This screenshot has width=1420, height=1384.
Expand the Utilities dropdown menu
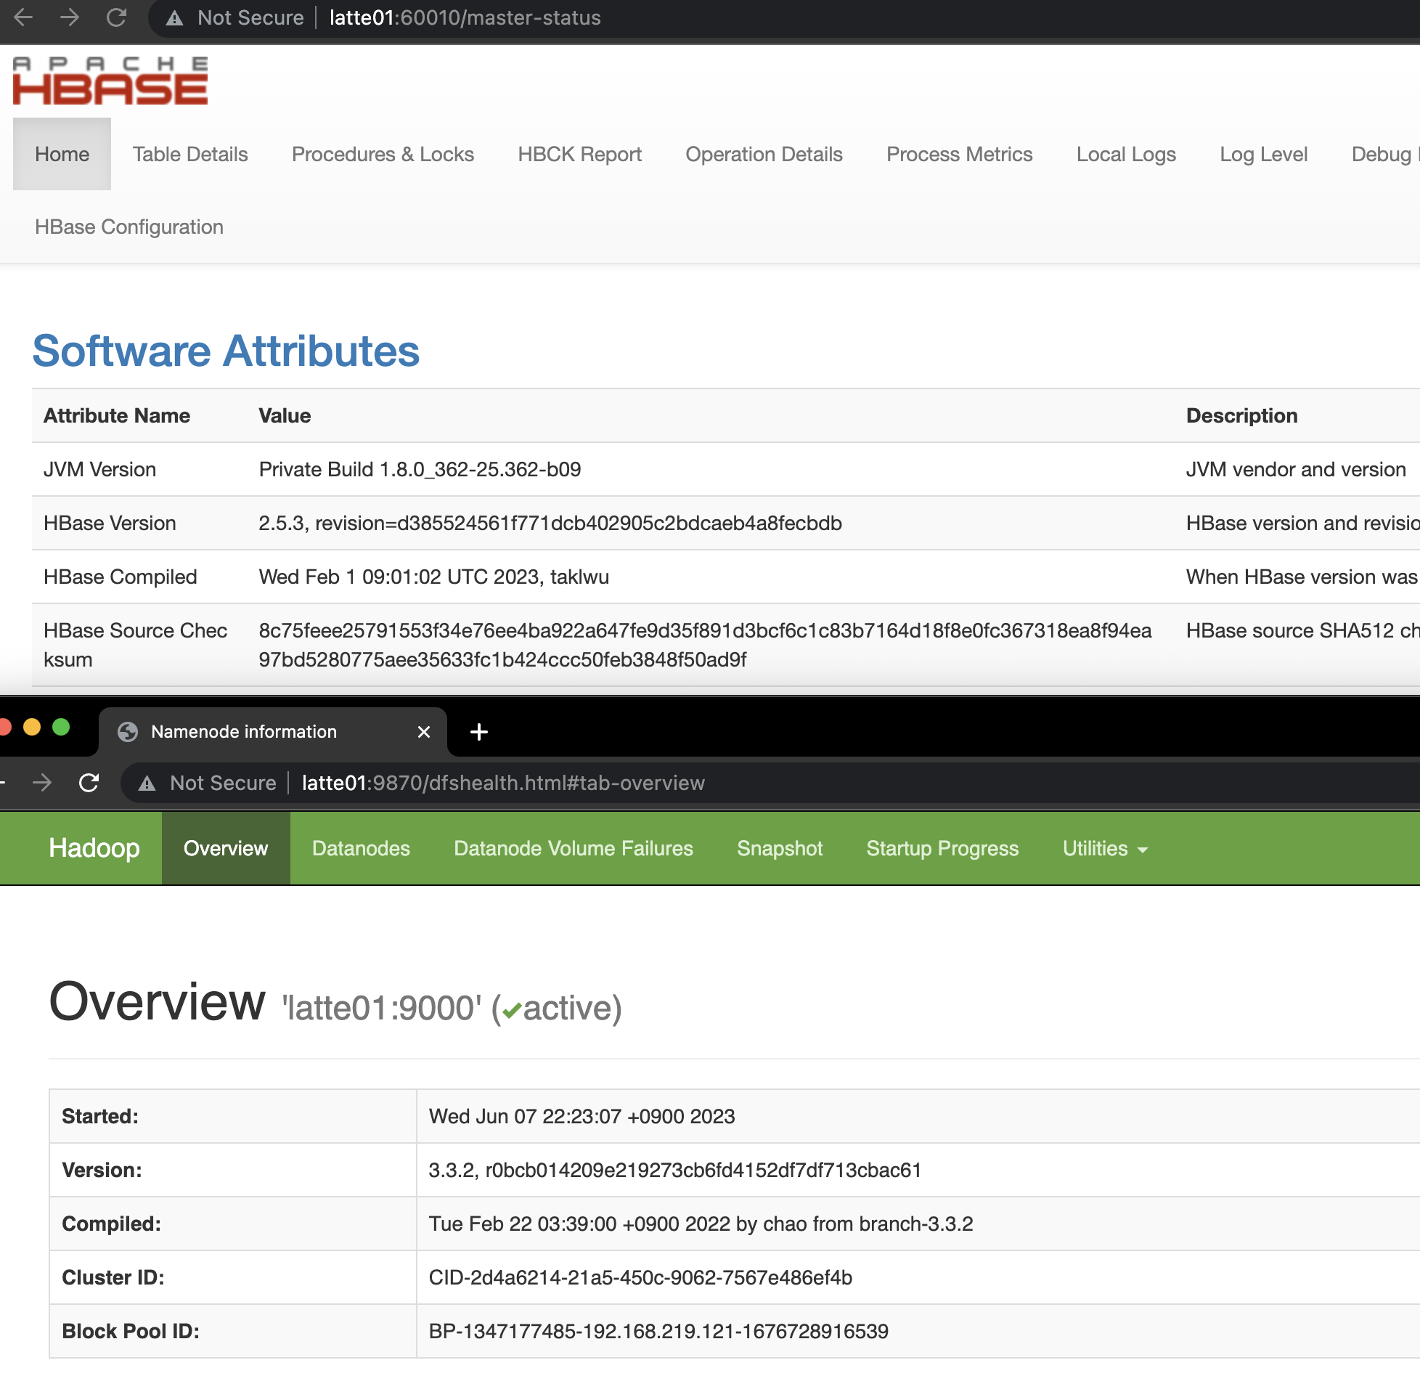[1105, 848]
